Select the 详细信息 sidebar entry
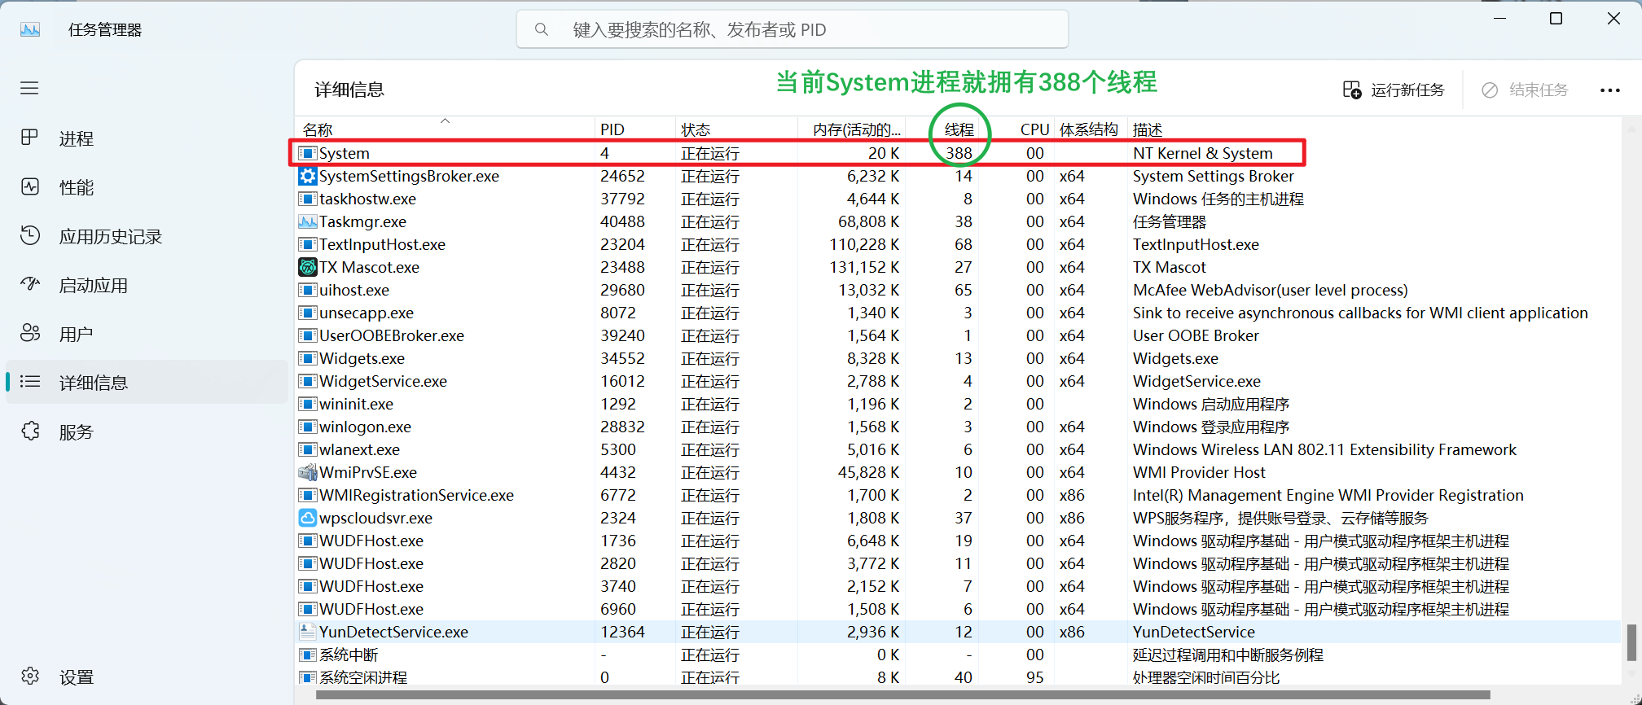Viewport: 1642px width, 705px height. [147, 383]
